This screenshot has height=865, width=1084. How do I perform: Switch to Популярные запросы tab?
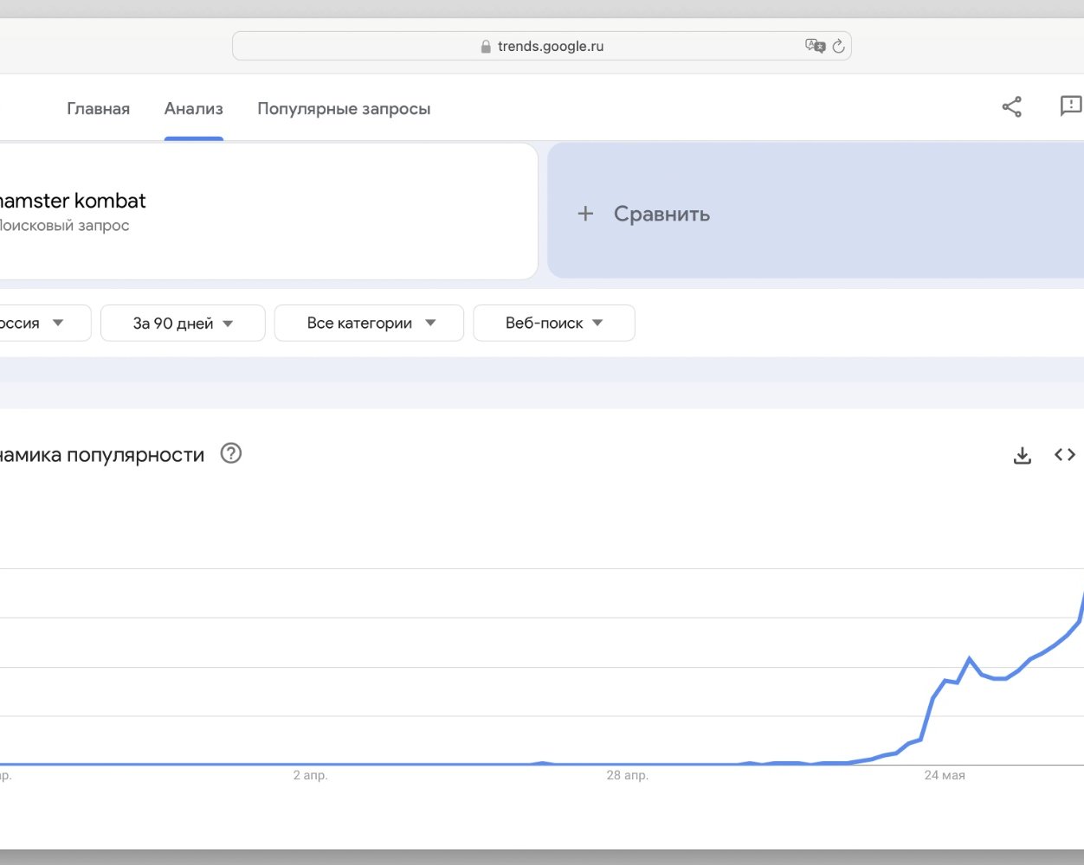coord(344,109)
